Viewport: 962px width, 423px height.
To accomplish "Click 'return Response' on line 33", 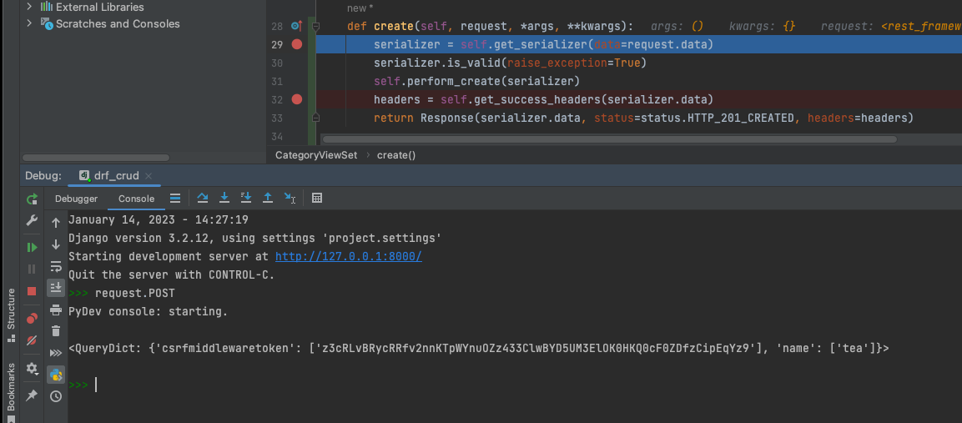I will coord(423,118).
